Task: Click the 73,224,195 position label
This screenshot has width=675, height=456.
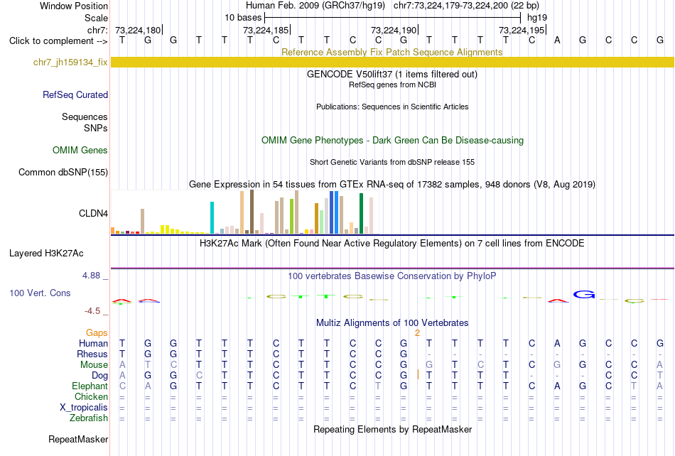Action: 522,30
